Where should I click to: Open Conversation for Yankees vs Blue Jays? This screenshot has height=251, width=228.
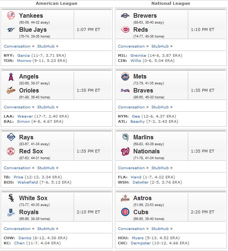(x=17, y=46)
